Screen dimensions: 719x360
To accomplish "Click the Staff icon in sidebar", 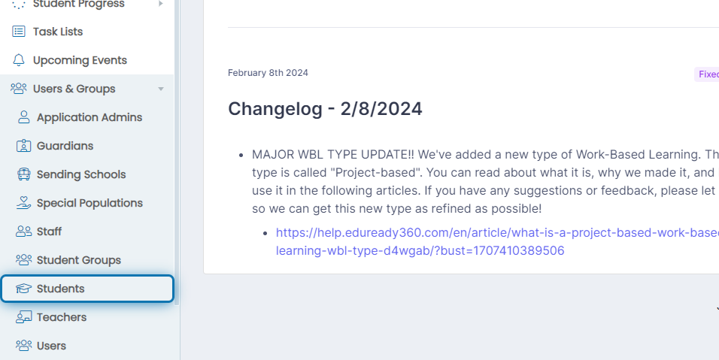I will click(24, 231).
